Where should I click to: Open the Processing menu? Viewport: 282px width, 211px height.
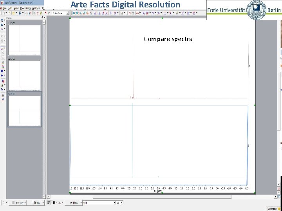point(25,8)
